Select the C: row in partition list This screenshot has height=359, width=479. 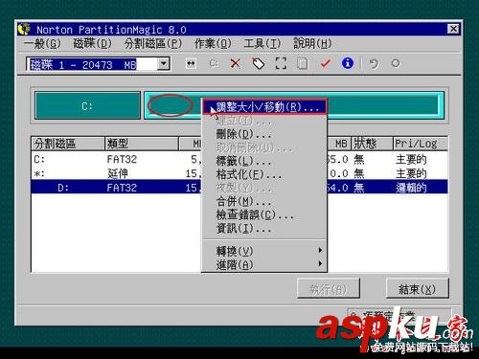tap(239, 159)
